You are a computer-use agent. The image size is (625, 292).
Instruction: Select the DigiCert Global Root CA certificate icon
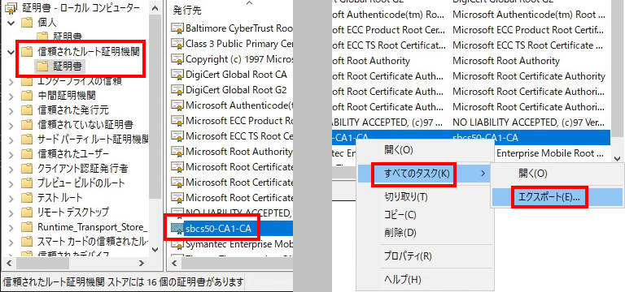(176, 75)
